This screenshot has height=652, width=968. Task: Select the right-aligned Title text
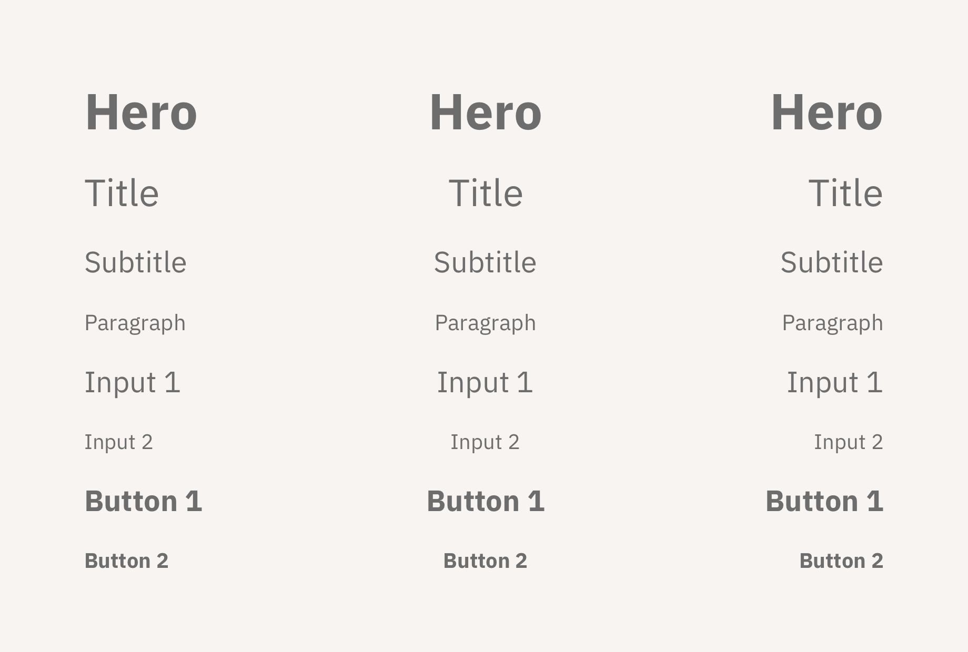(x=845, y=193)
